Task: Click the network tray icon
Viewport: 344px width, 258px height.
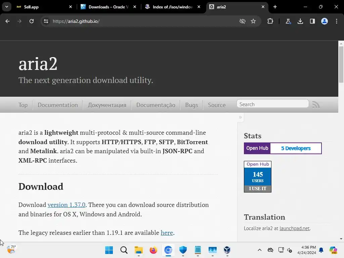Action: [281, 250]
